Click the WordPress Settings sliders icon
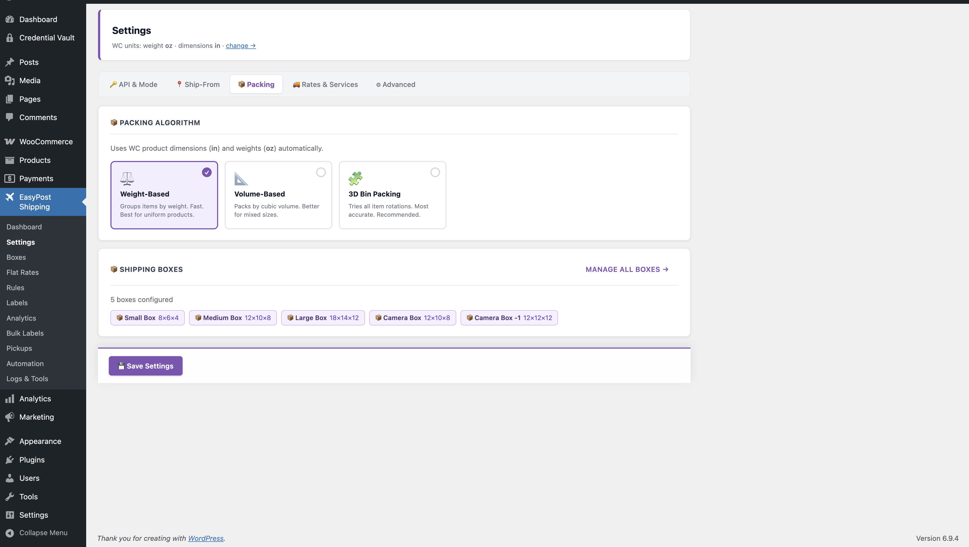The width and height of the screenshot is (969, 547). (x=10, y=515)
